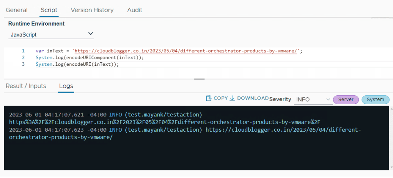Open the Runtime Environment JavaScript dropdown
The height and width of the screenshot is (178, 393).
click(51, 34)
